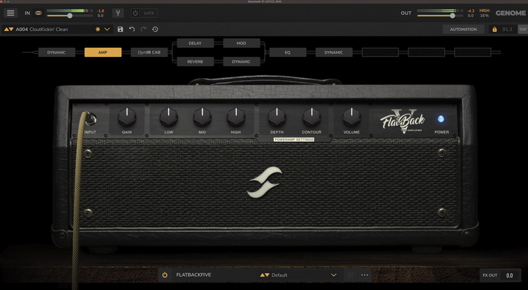Select DYNAMIC block in lower parallel path
This screenshot has width=528, height=290.
click(x=241, y=62)
